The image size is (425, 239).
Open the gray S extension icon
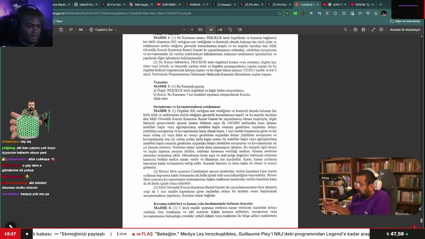click(x=327, y=13)
